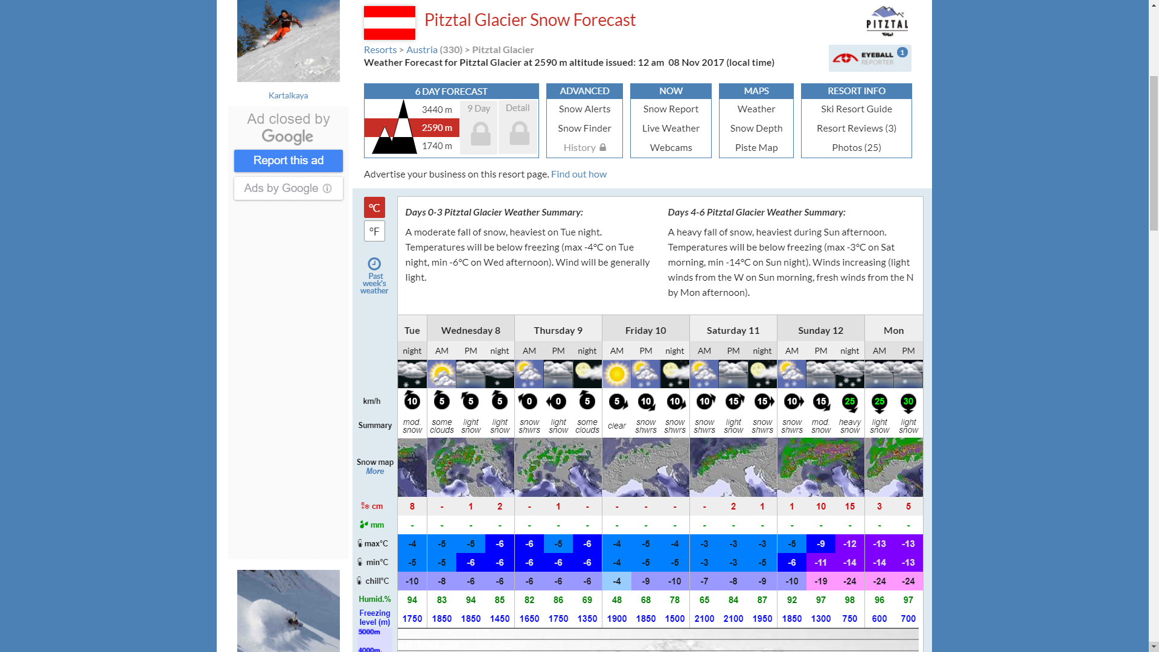
Task: Click the Pitztal resort logo
Action: pyautogui.click(x=887, y=22)
